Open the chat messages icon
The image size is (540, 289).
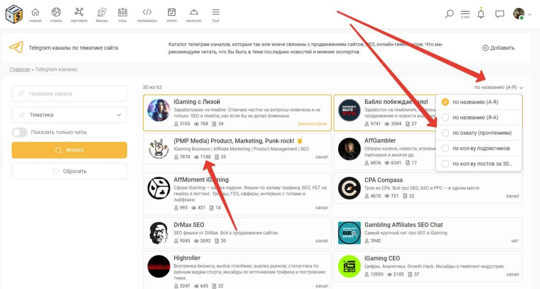pyautogui.click(x=499, y=14)
